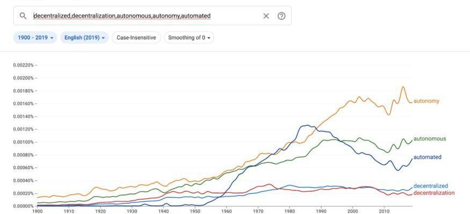Select the decentralization series label
Image resolution: width=470 pixels, height=214 pixels.
tap(433, 193)
